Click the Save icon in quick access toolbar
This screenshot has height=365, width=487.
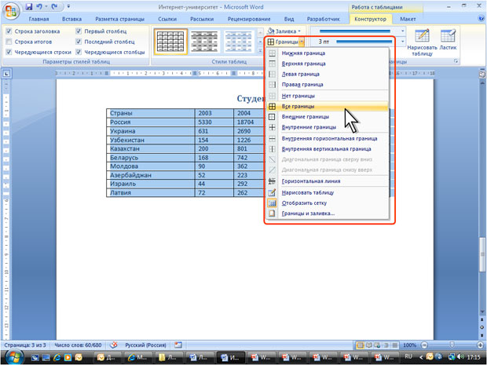(29, 6)
